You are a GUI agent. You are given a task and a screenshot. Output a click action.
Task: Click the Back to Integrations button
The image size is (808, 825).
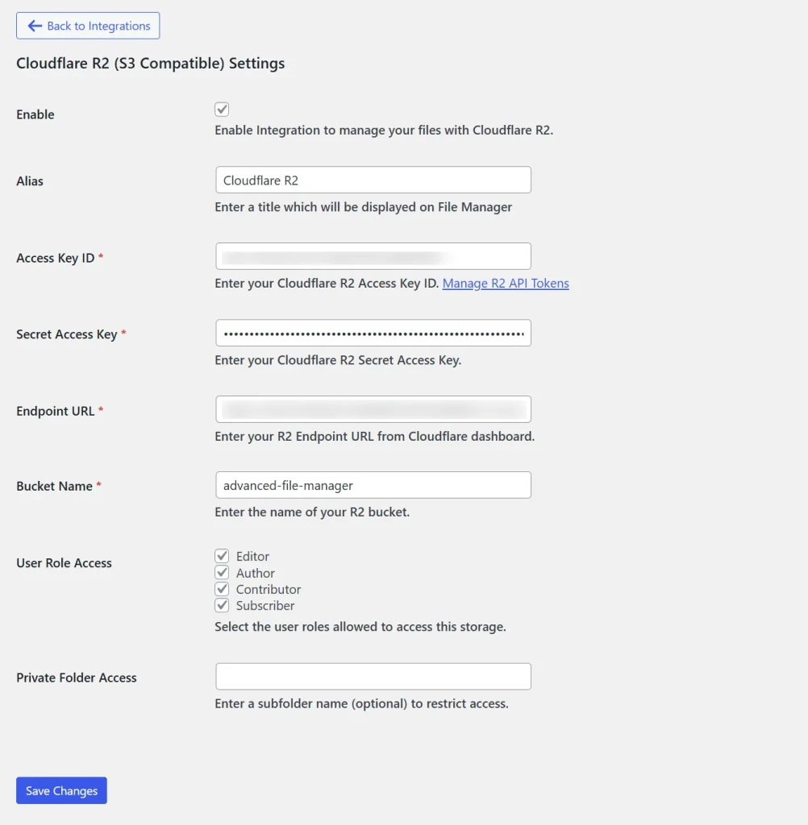coord(88,26)
